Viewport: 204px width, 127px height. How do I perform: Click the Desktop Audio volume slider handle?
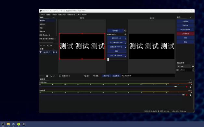[183, 95]
